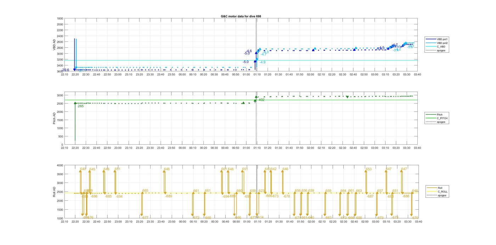This screenshot has height=245, width=496.
Task: Click the "645" roll data label
Action: pos(92,169)
